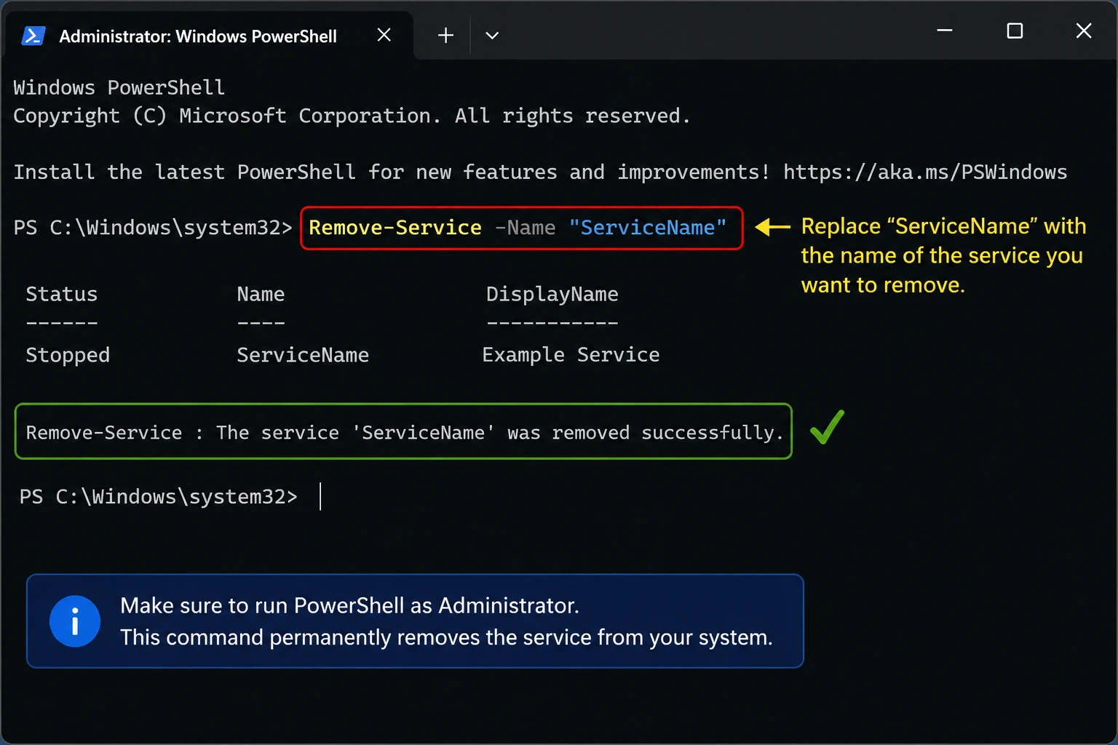Viewport: 1118px width, 745px height.
Task: Click the blue "ServiceName" string argument
Action: [648, 228]
